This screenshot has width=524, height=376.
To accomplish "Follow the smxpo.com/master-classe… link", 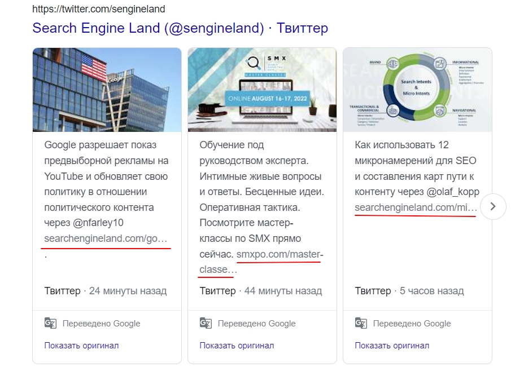I will [261, 262].
